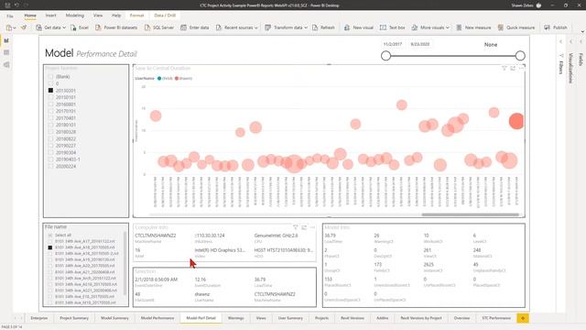
Task: Open the File menu
Action: (10, 16)
